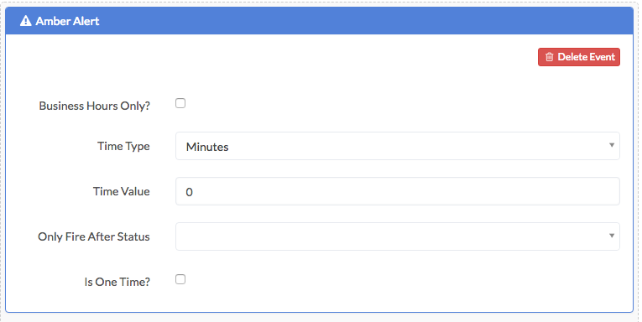This screenshot has width=642, height=322.
Task: Focus the Time Value input field
Action: (398, 191)
